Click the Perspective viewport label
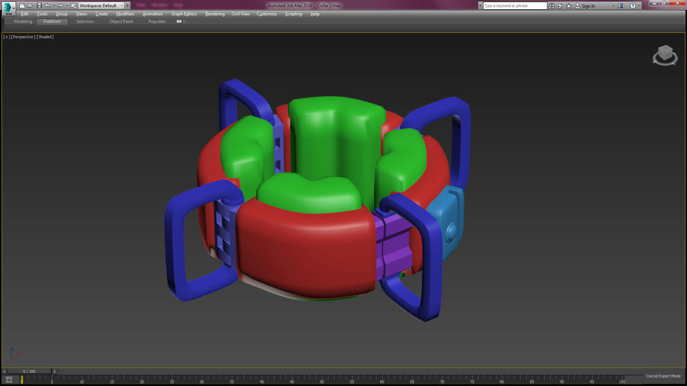The width and height of the screenshot is (687, 386). [23, 36]
